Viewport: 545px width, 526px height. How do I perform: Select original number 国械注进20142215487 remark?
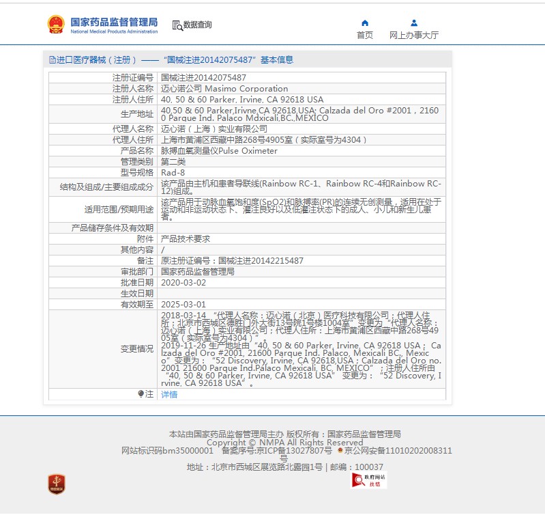point(232,261)
